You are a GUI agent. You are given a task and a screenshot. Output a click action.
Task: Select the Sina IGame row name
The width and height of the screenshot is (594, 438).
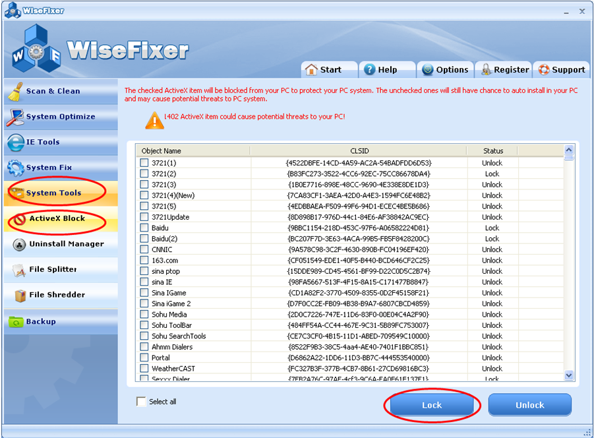169,293
